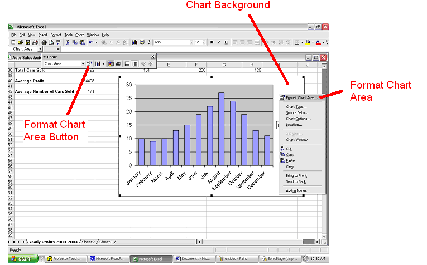Image resolution: width=427 pixels, height=265 pixels.
Task: Click the Format Chart Area button in Chart toolbar
Action: point(89,64)
